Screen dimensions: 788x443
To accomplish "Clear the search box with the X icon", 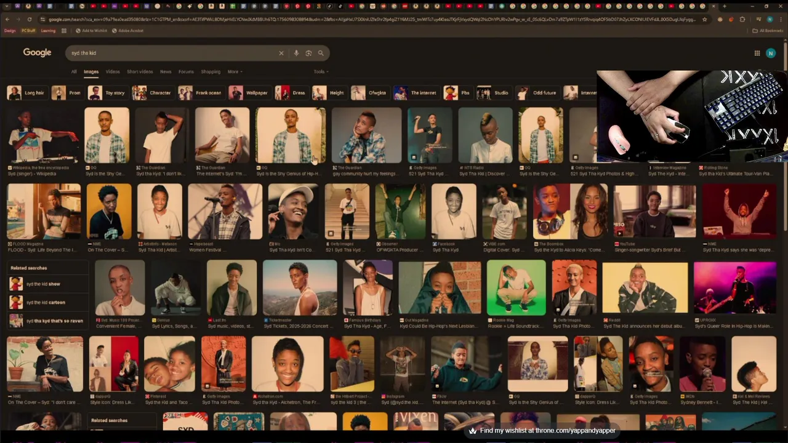I will coord(281,53).
